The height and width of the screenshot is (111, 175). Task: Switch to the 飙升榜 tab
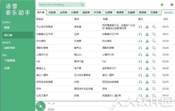pos(41,12)
